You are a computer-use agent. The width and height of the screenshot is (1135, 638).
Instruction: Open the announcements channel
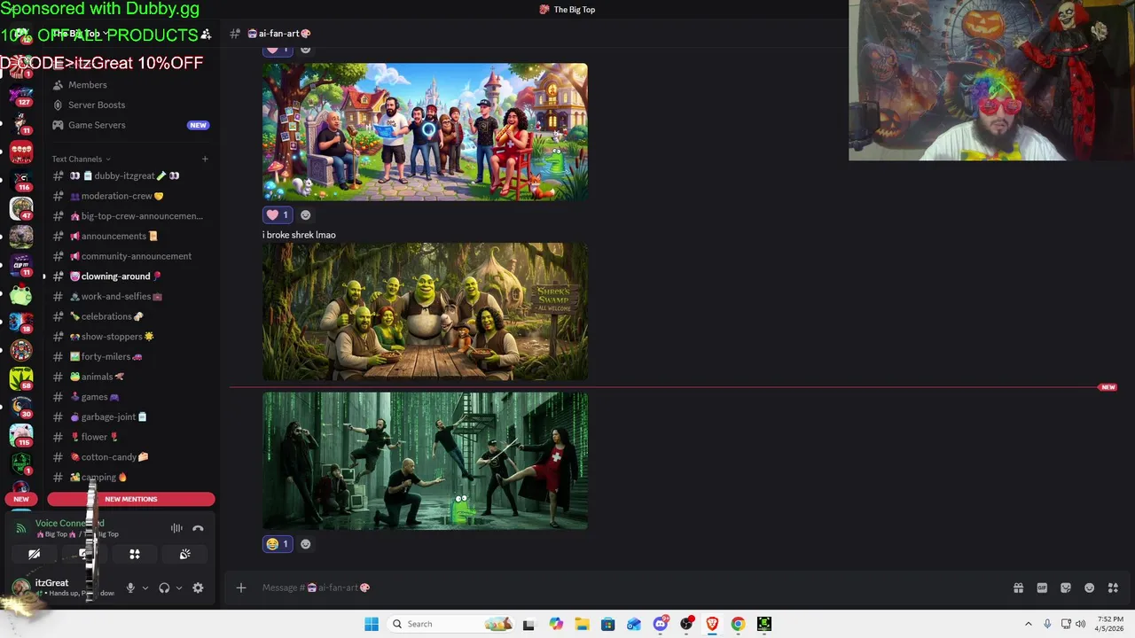click(x=130, y=236)
